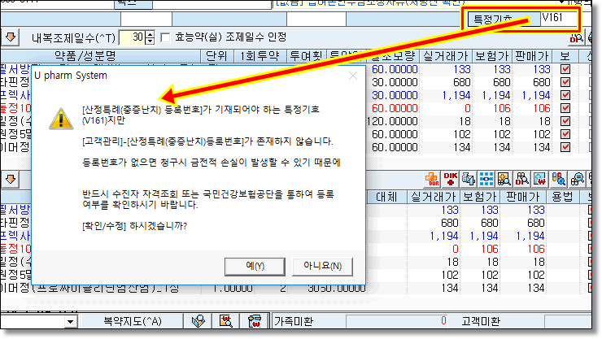Toggle insurance checkbox on red 0-price row
The image size is (602, 339).
click(x=566, y=108)
